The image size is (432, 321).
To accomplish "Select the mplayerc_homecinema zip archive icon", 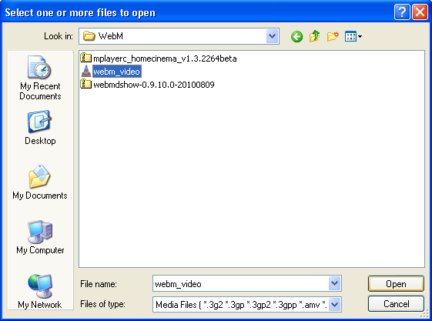I will 86,58.
